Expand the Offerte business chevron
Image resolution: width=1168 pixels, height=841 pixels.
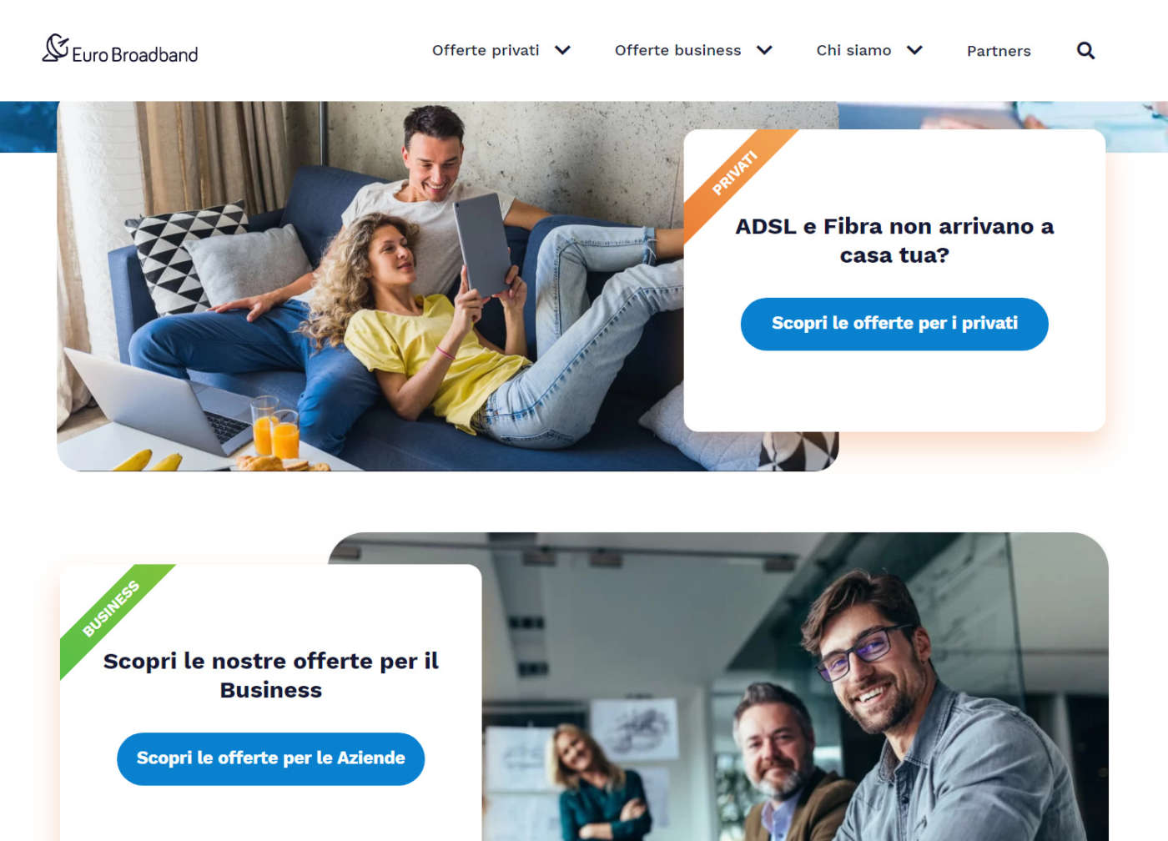pos(764,50)
